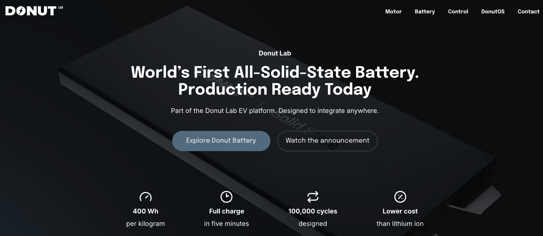Click the repeat arrows icon above 100,000 cycles

(x=313, y=197)
